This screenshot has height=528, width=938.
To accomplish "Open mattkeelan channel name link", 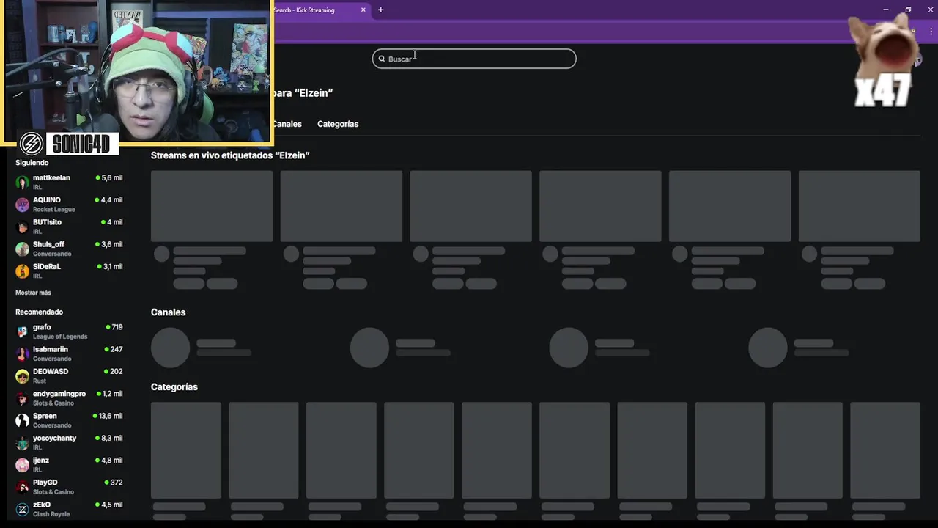I will (51, 178).
